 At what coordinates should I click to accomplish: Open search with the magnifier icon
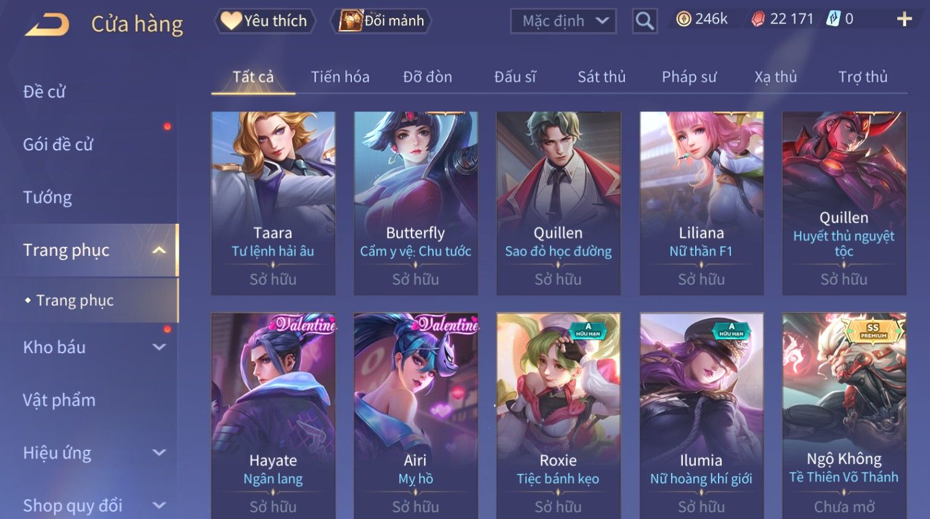click(x=645, y=21)
